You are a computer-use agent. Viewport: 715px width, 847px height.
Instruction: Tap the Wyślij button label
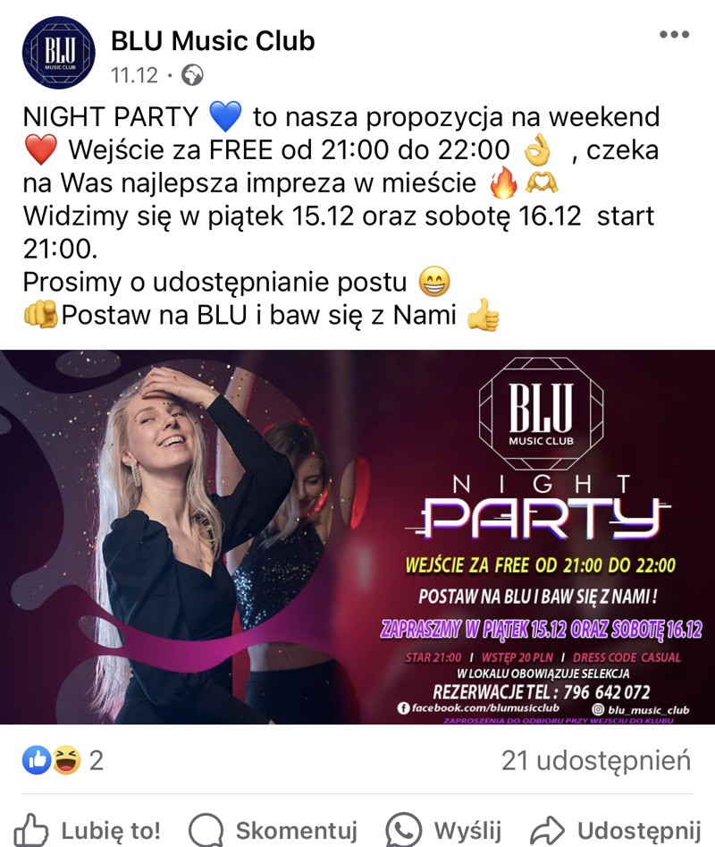467,830
